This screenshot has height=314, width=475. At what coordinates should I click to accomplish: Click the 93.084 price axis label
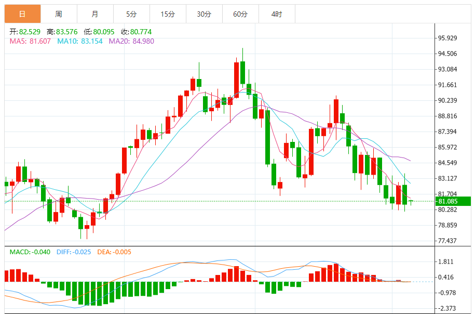(x=447, y=70)
